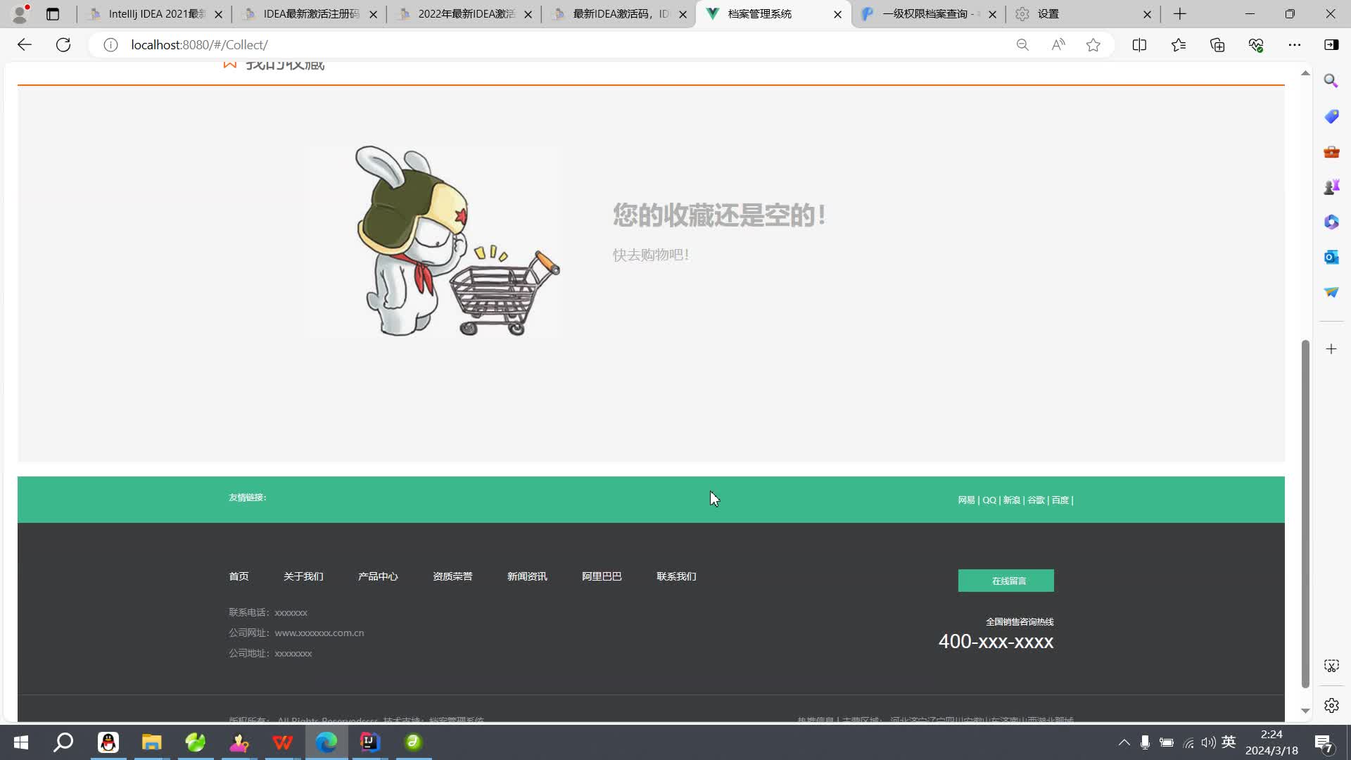Open Microsoft 365 from the sidebar
The image size is (1351, 760).
pos(1331,222)
